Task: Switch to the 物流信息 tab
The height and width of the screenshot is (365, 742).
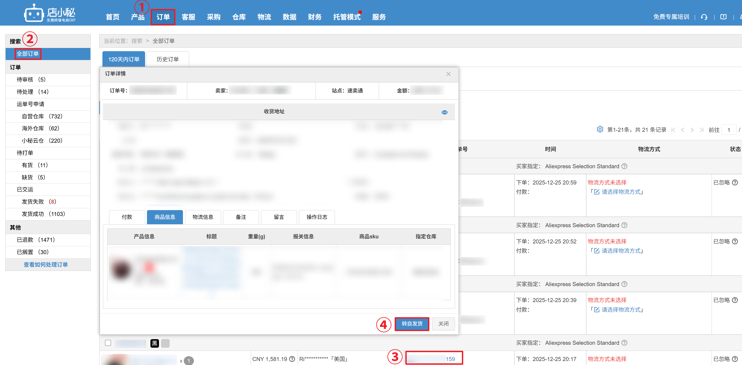Action: click(203, 217)
